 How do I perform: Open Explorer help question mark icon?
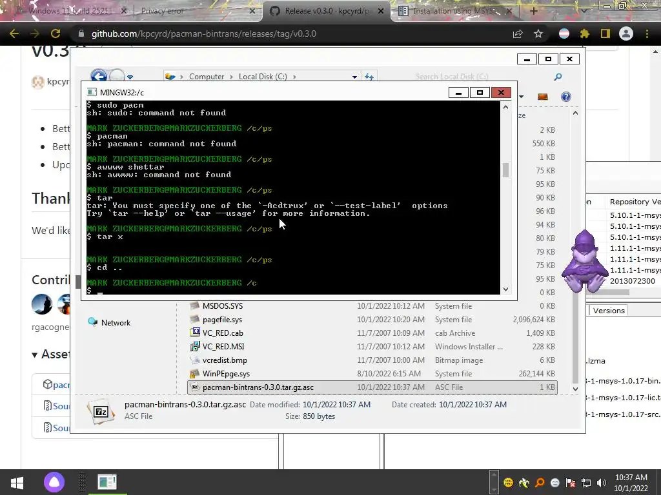pyautogui.click(x=565, y=97)
